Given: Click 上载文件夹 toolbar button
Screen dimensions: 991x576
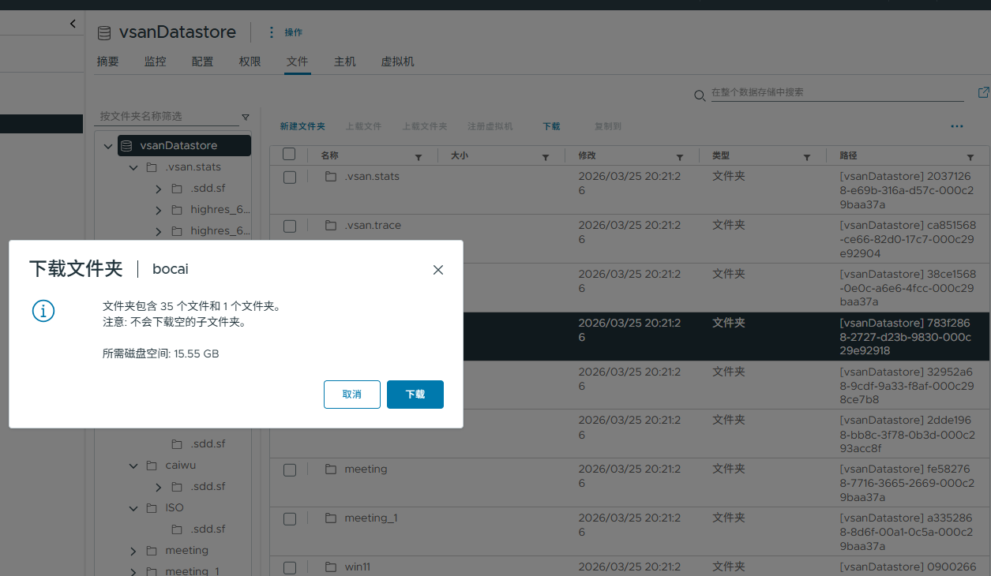Looking at the screenshot, I should pyautogui.click(x=425, y=126).
